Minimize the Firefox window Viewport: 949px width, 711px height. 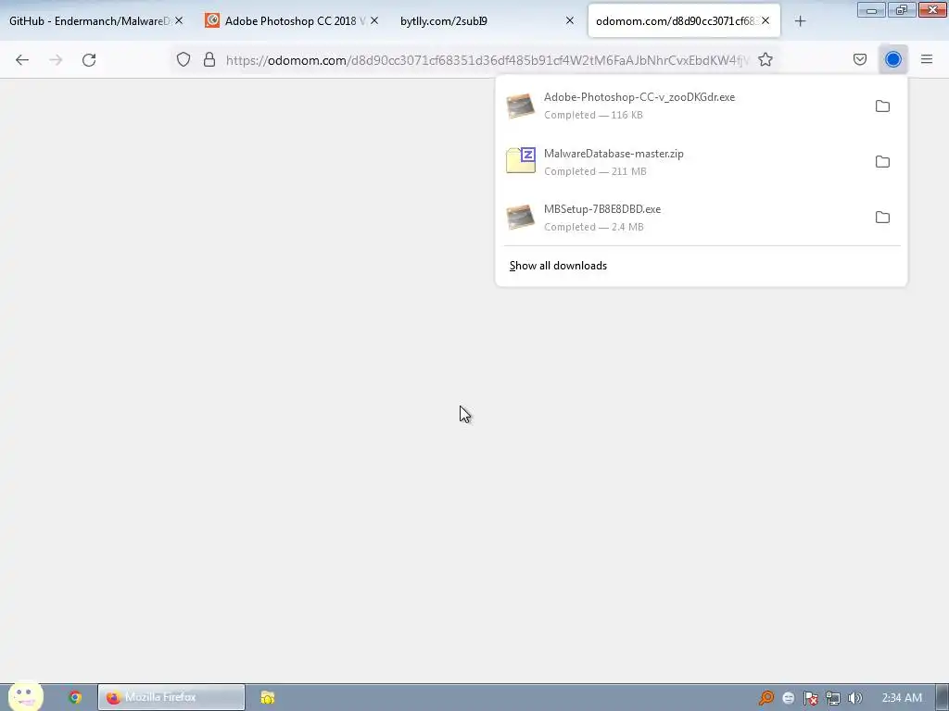point(871,9)
